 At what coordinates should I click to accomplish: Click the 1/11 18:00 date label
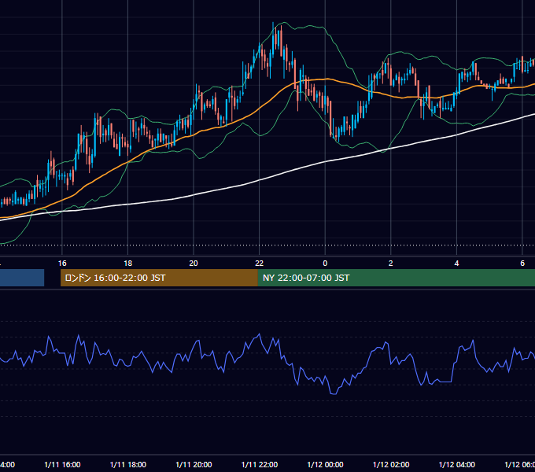click(128, 465)
